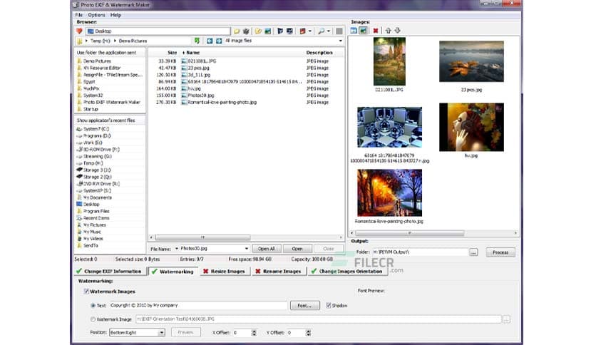
Task: Click the green refresh icon in path bar
Action: 197,41
